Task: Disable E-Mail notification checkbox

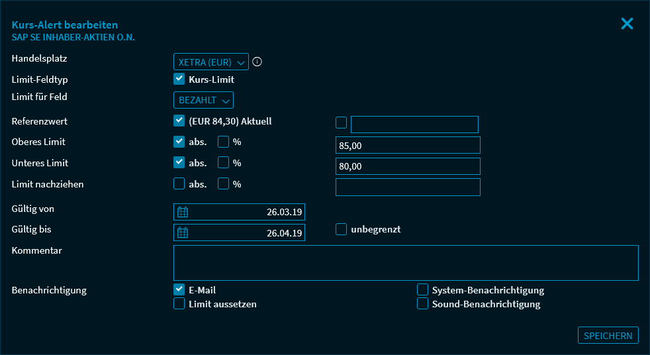Action: 179,289
